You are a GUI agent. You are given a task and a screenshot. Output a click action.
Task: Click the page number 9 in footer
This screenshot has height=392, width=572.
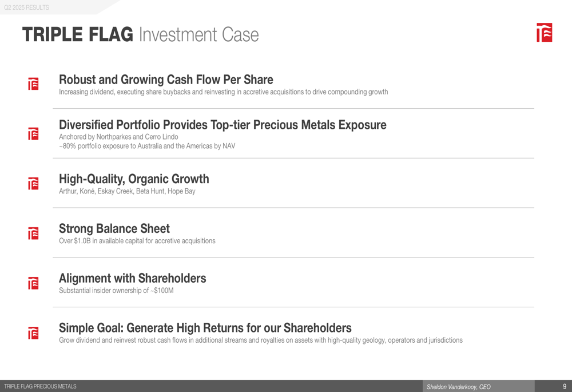pyautogui.click(x=565, y=386)
